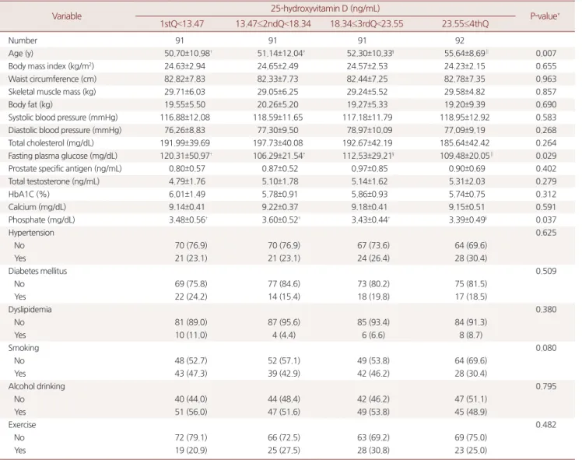Select 'Phosphate (mg/dL)' row label
This screenshot has width=582, height=460.
[x=41, y=219]
